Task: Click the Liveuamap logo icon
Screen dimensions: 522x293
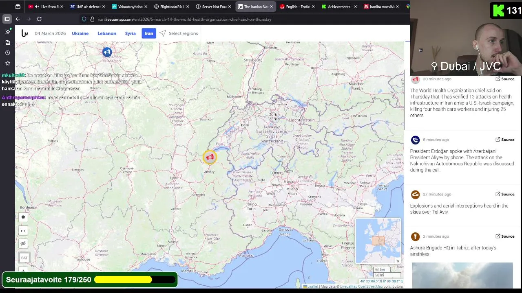Action: [x=25, y=33]
